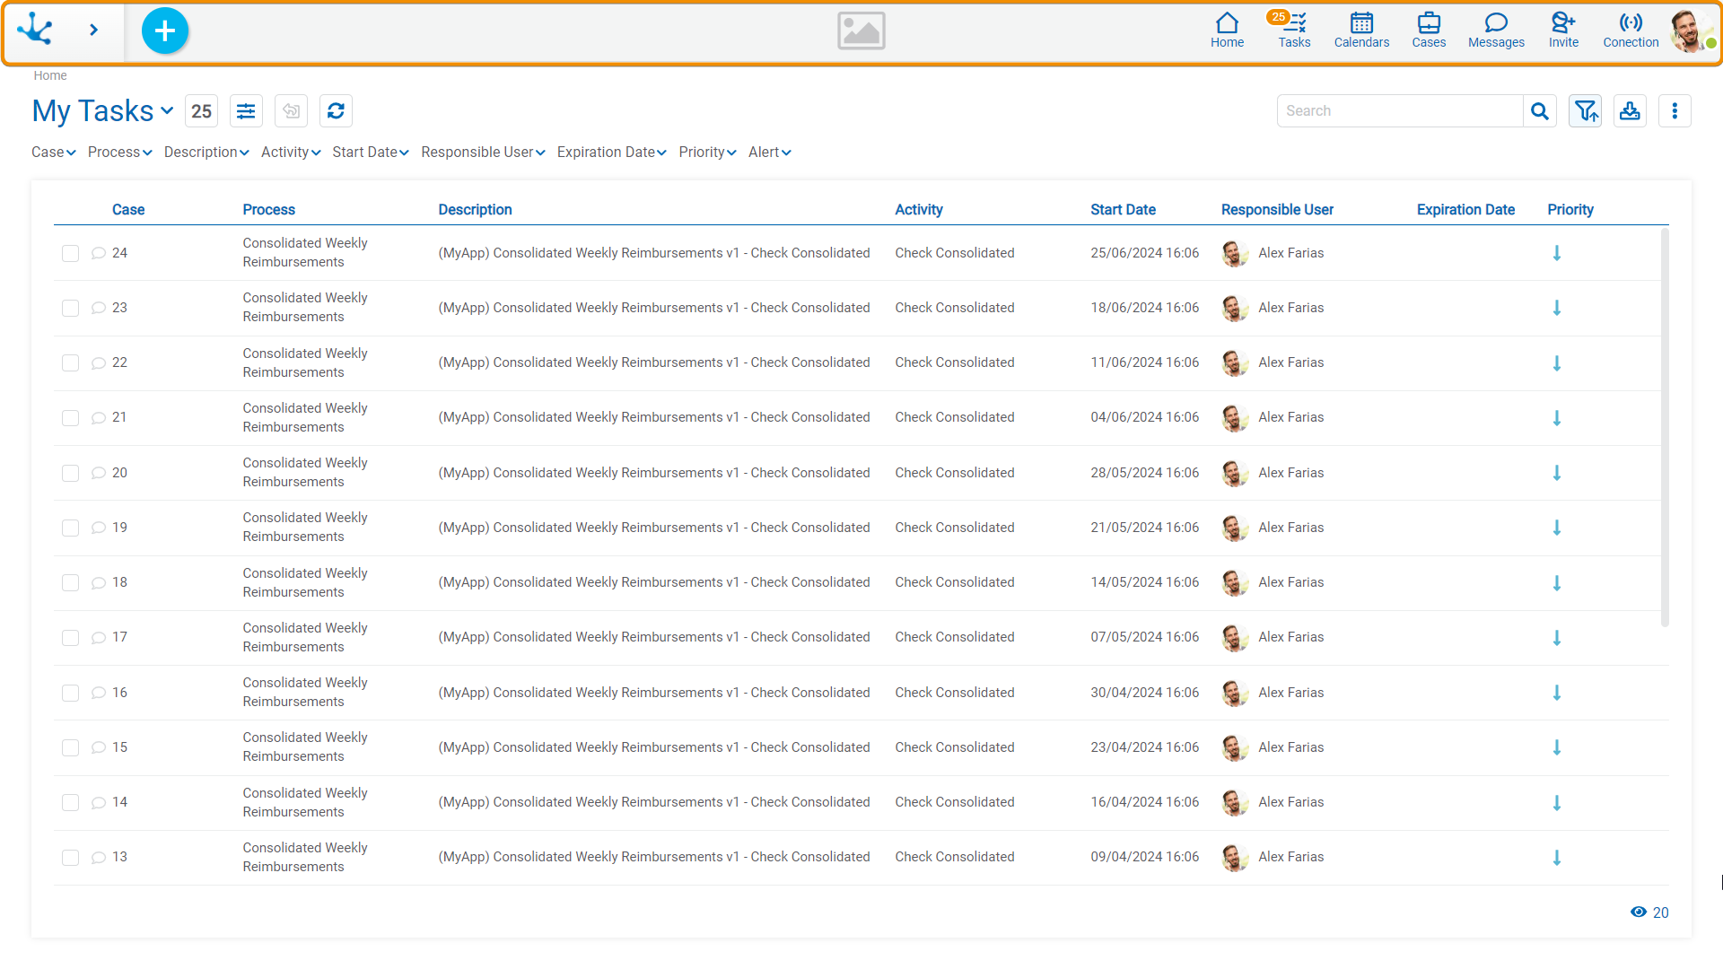Open the Process filter dropdown
Viewport: 1723px width, 969px height.
pos(119,152)
